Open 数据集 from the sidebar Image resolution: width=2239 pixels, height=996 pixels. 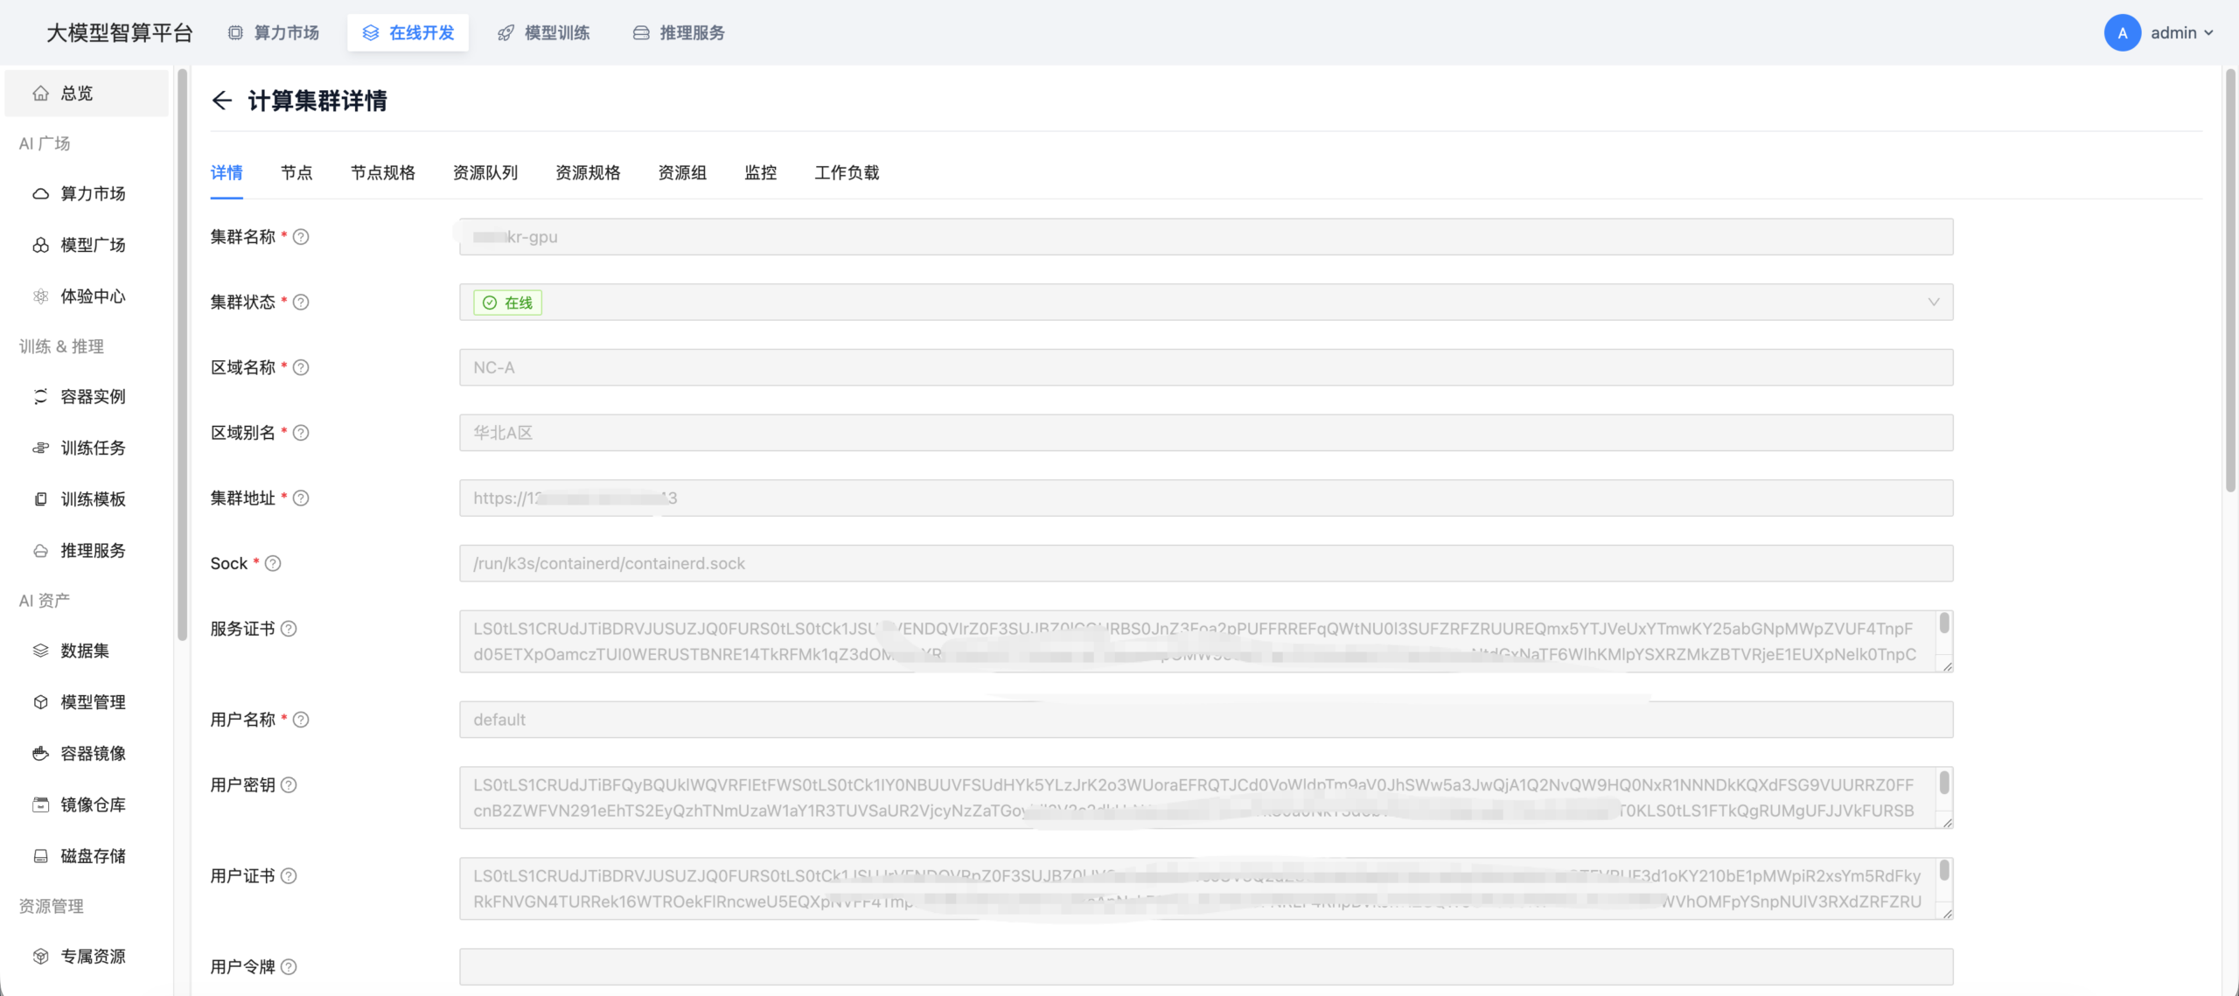84,651
